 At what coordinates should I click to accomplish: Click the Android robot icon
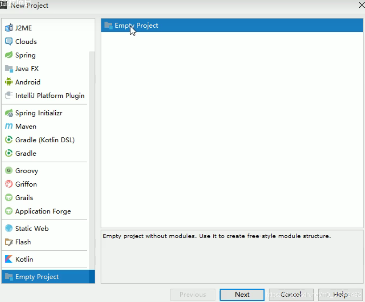(x=9, y=82)
